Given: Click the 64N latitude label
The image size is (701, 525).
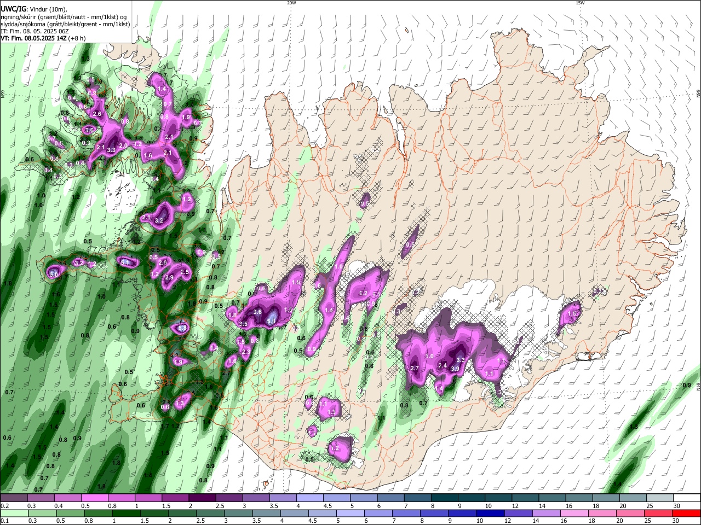Looking at the screenshot, I should click(x=698, y=386).
